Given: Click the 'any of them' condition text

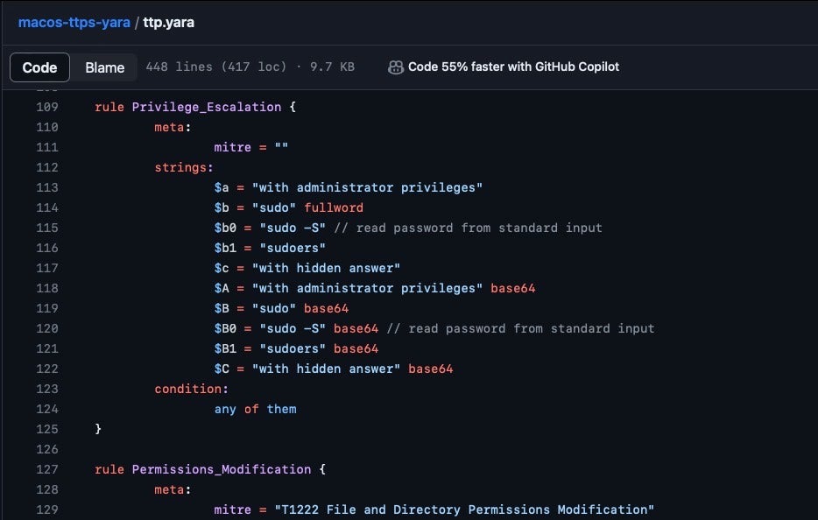Looking at the screenshot, I should [x=255, y=409].
